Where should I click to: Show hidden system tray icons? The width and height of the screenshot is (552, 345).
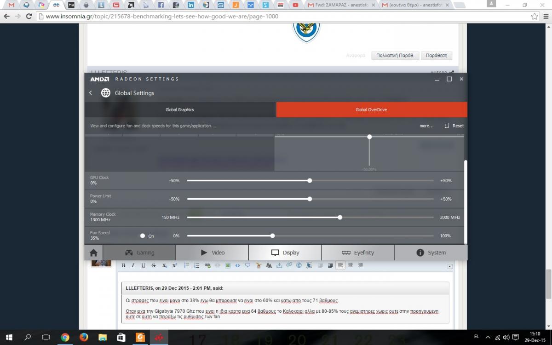coord(488,337)
